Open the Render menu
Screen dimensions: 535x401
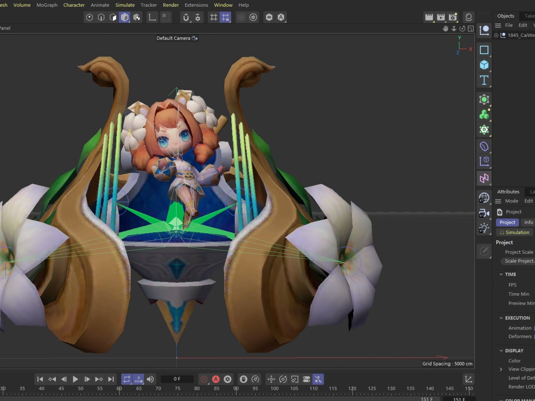(171, 5)
